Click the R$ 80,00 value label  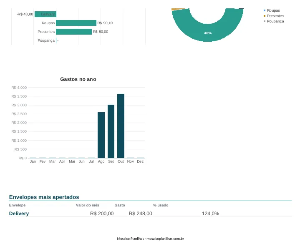point(101,32)
